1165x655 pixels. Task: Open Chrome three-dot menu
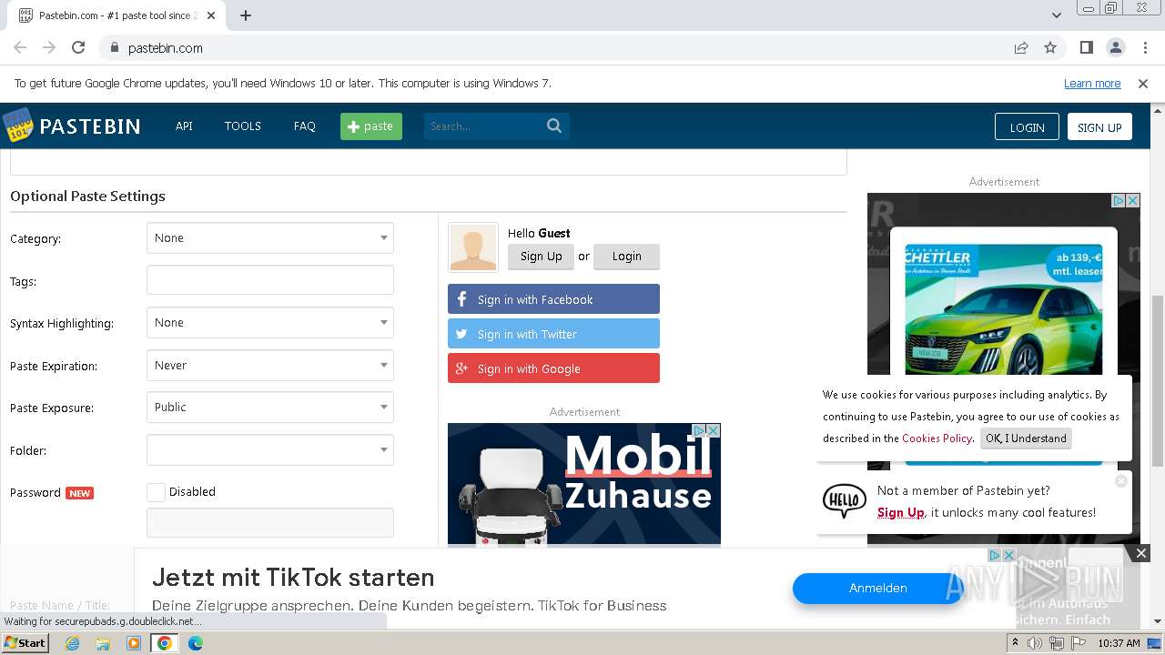tap(1144, 47)
